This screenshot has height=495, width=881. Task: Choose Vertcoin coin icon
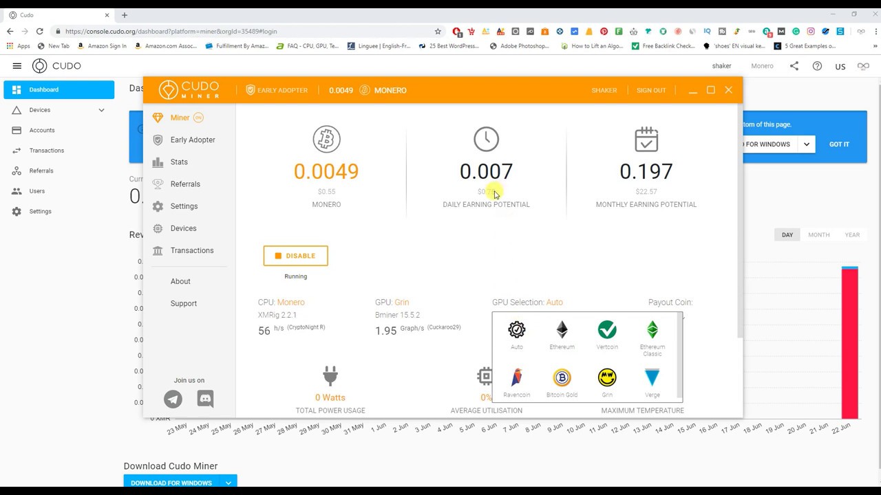607,330
